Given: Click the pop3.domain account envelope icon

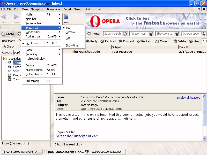Looking at the screenshot, I should tap(5, 59).
